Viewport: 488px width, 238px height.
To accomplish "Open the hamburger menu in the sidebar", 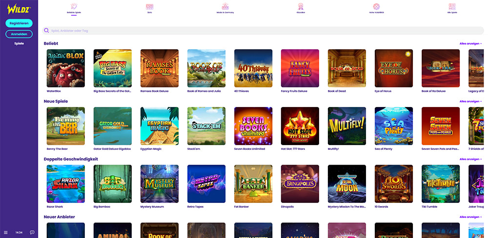I will pos(6,232).
